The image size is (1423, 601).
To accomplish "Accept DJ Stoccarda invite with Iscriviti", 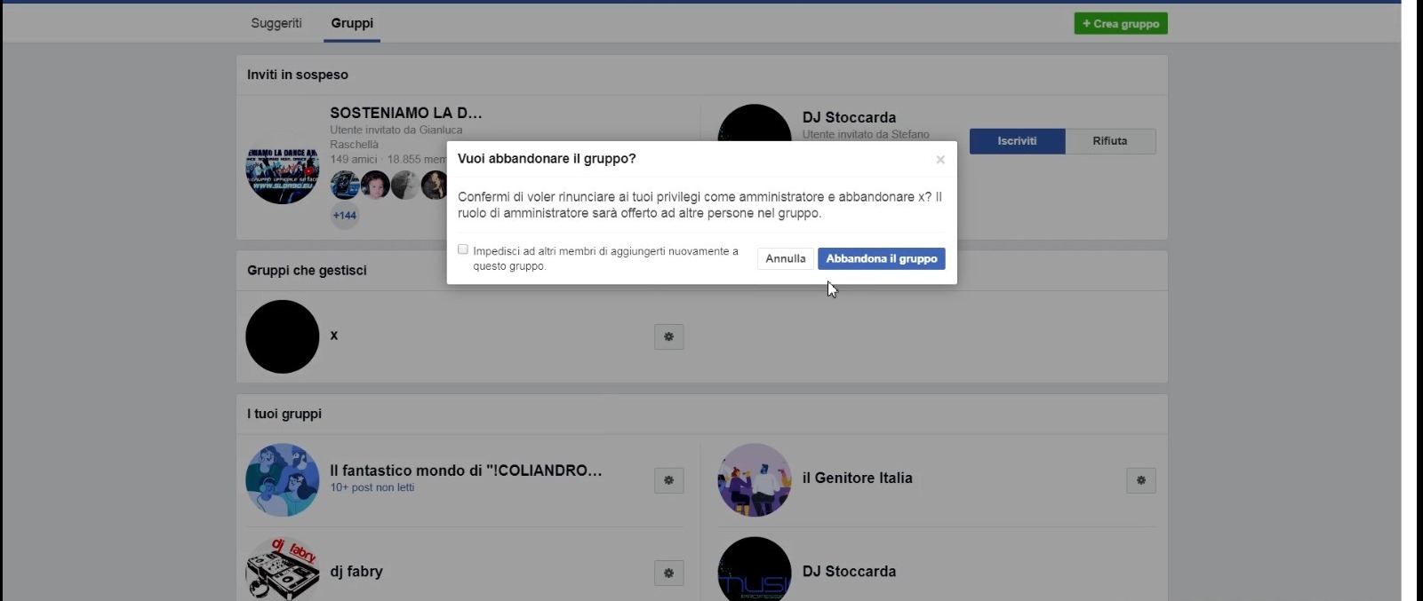I will coord(1016,141).
